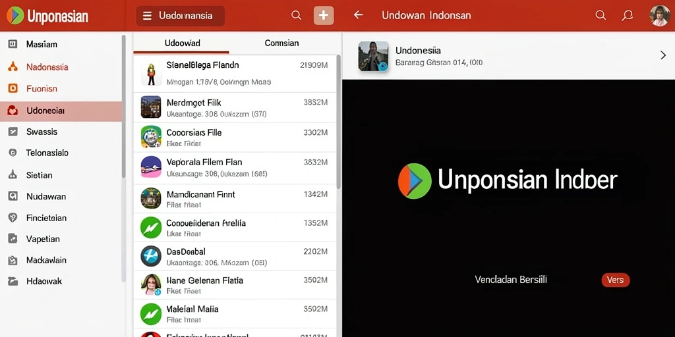Switch to the Comsian tab
The image size is (675, 337).
click(281, 43)
